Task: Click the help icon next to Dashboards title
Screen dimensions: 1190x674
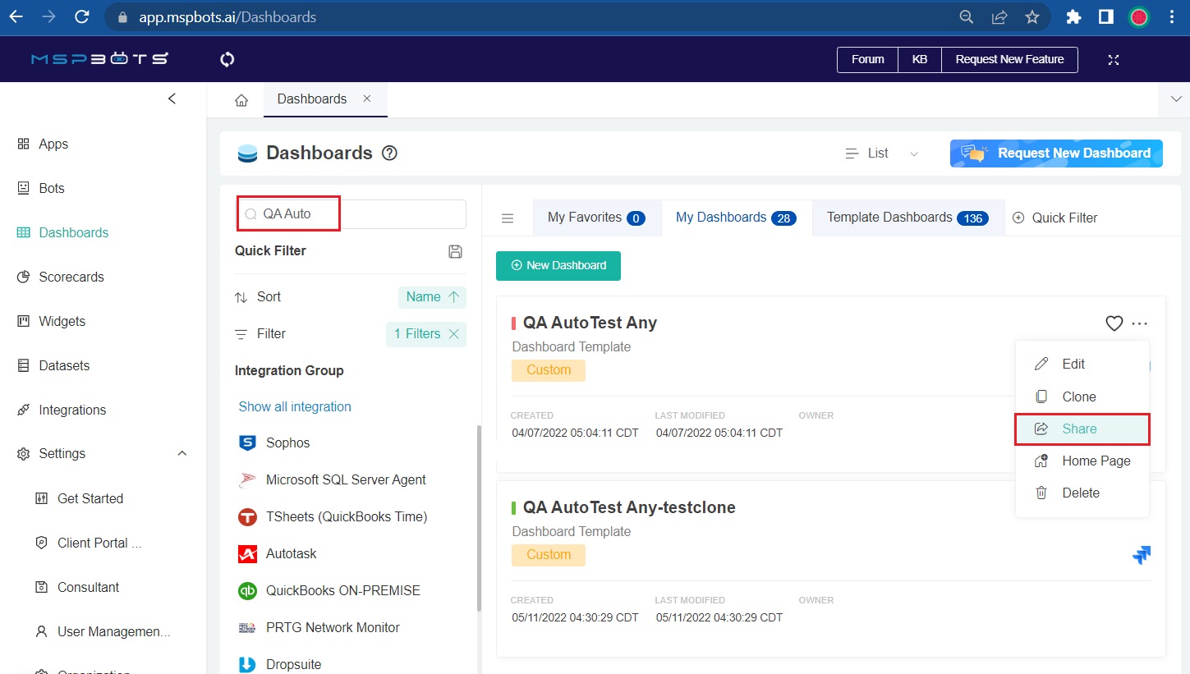Action: coord(389,153)
